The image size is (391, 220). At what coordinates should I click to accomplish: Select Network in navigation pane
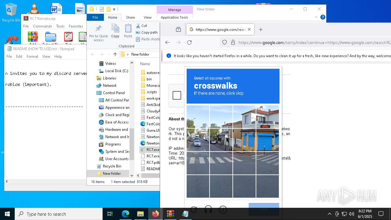pos(109,86)
